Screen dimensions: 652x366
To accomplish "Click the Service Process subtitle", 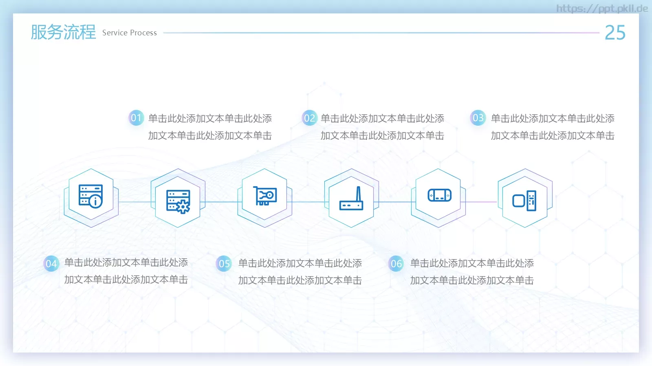I will [x=130, y=33].
